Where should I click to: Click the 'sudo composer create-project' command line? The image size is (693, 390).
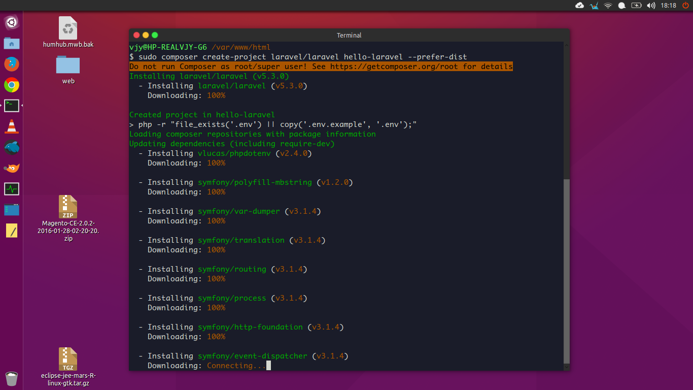pos(298,57)
